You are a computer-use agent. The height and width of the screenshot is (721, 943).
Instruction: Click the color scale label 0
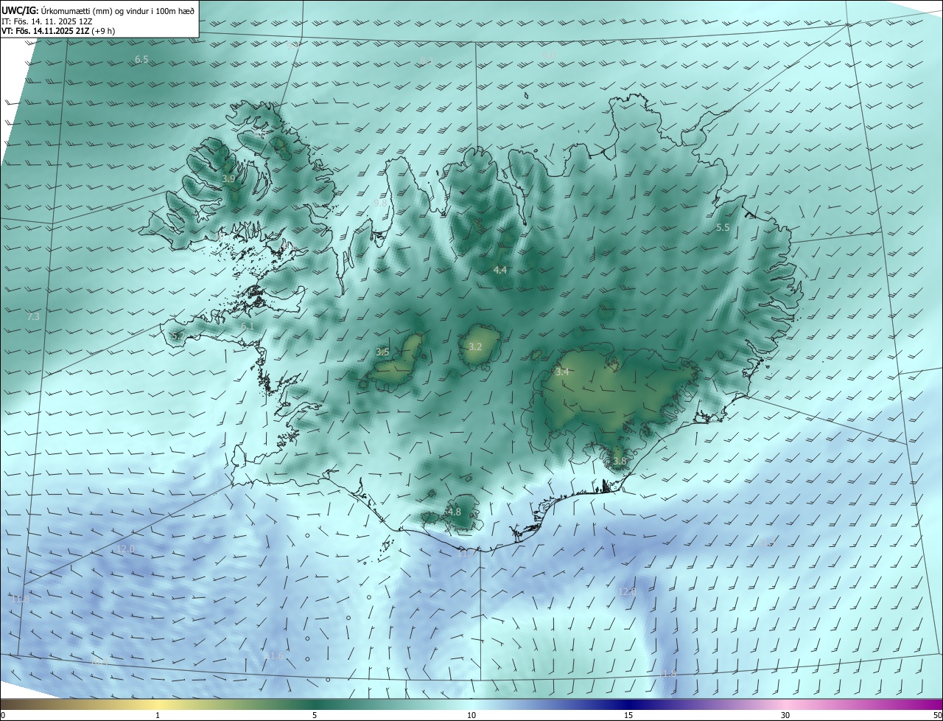(x=2, y=715)
